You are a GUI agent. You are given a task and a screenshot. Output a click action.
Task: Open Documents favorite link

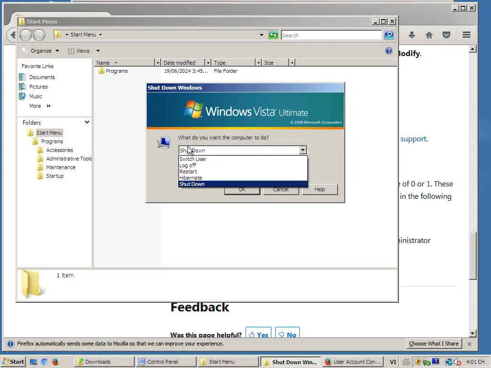[42, 77]
